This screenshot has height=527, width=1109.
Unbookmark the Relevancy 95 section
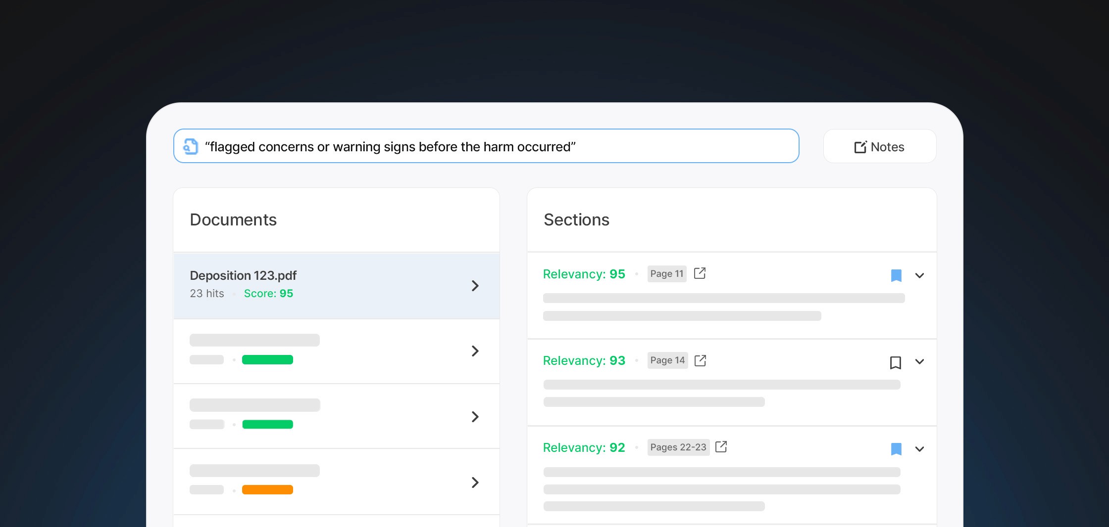(x=896, y=275)
